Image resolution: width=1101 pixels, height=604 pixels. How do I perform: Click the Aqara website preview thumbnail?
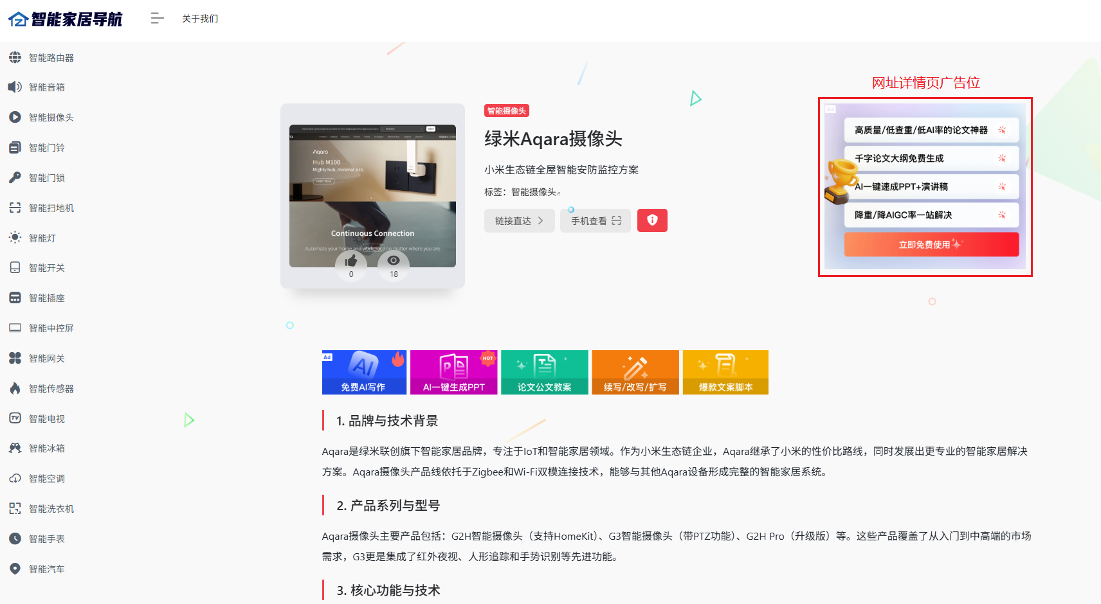[x=372, y=196]
